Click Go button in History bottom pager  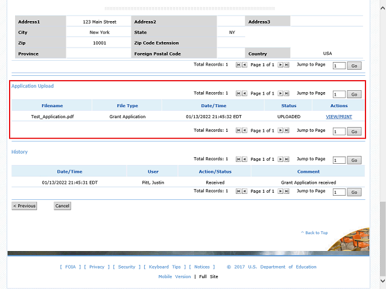355,192
